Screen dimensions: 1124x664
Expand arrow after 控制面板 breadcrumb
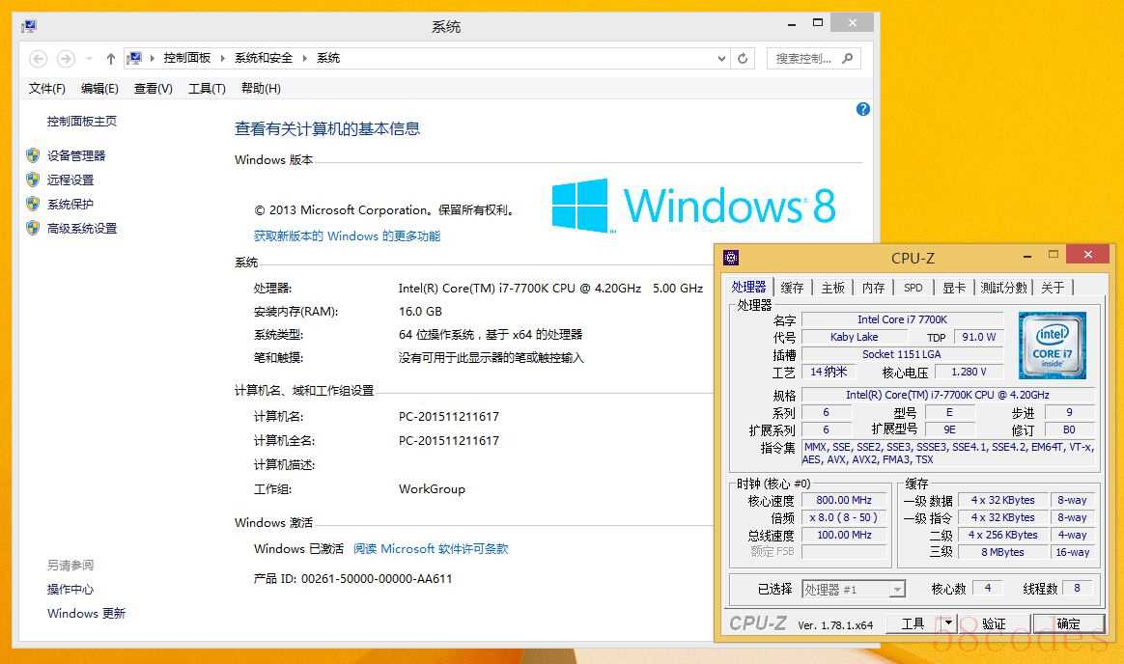click(222, 59)
